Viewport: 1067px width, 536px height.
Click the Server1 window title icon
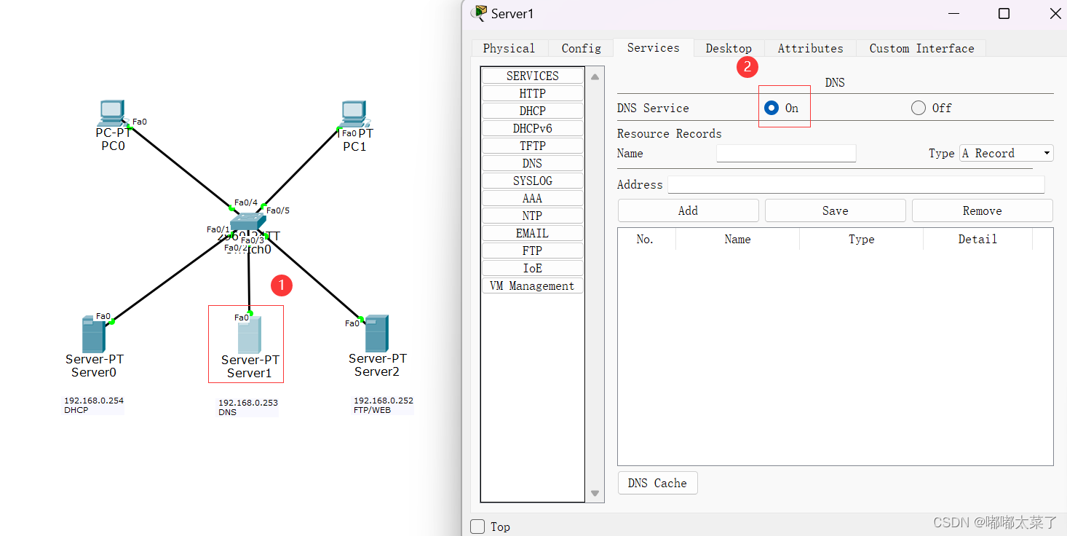click(480, 13)
